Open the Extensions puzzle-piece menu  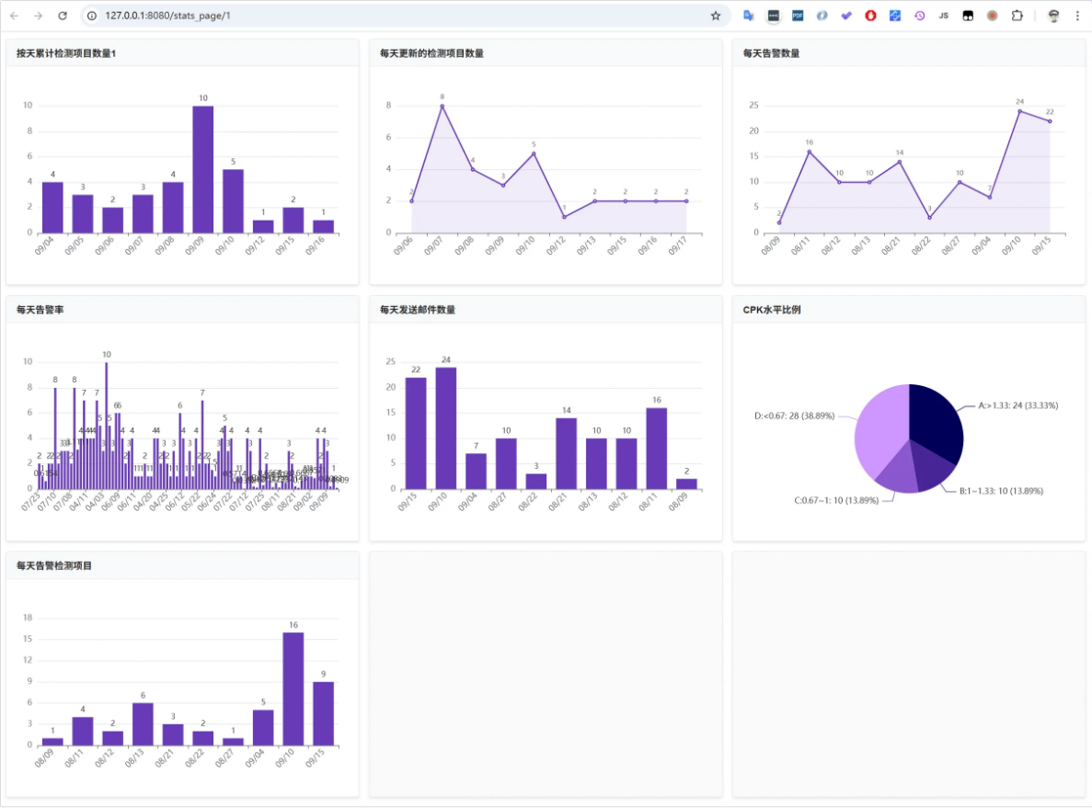click(1017, 16)
